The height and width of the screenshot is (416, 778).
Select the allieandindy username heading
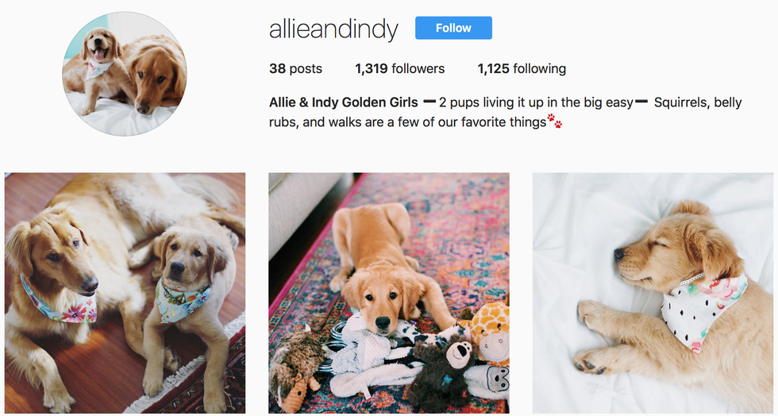[x=333, y=29]
